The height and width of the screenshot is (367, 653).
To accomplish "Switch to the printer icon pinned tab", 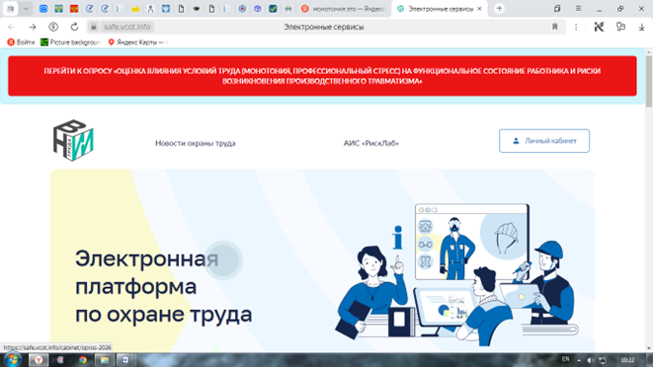I will pos(288,8).
